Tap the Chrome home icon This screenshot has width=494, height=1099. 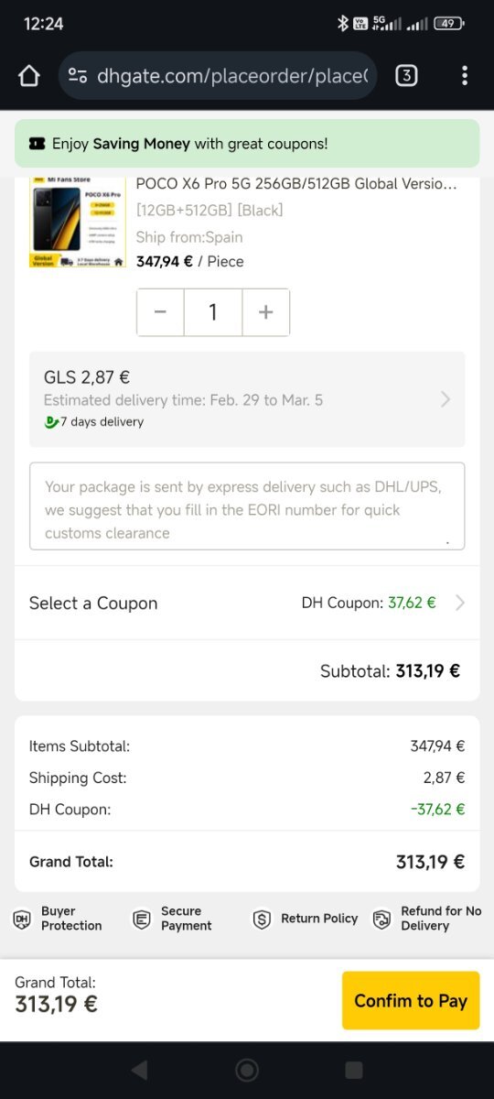tap(29, 76)
